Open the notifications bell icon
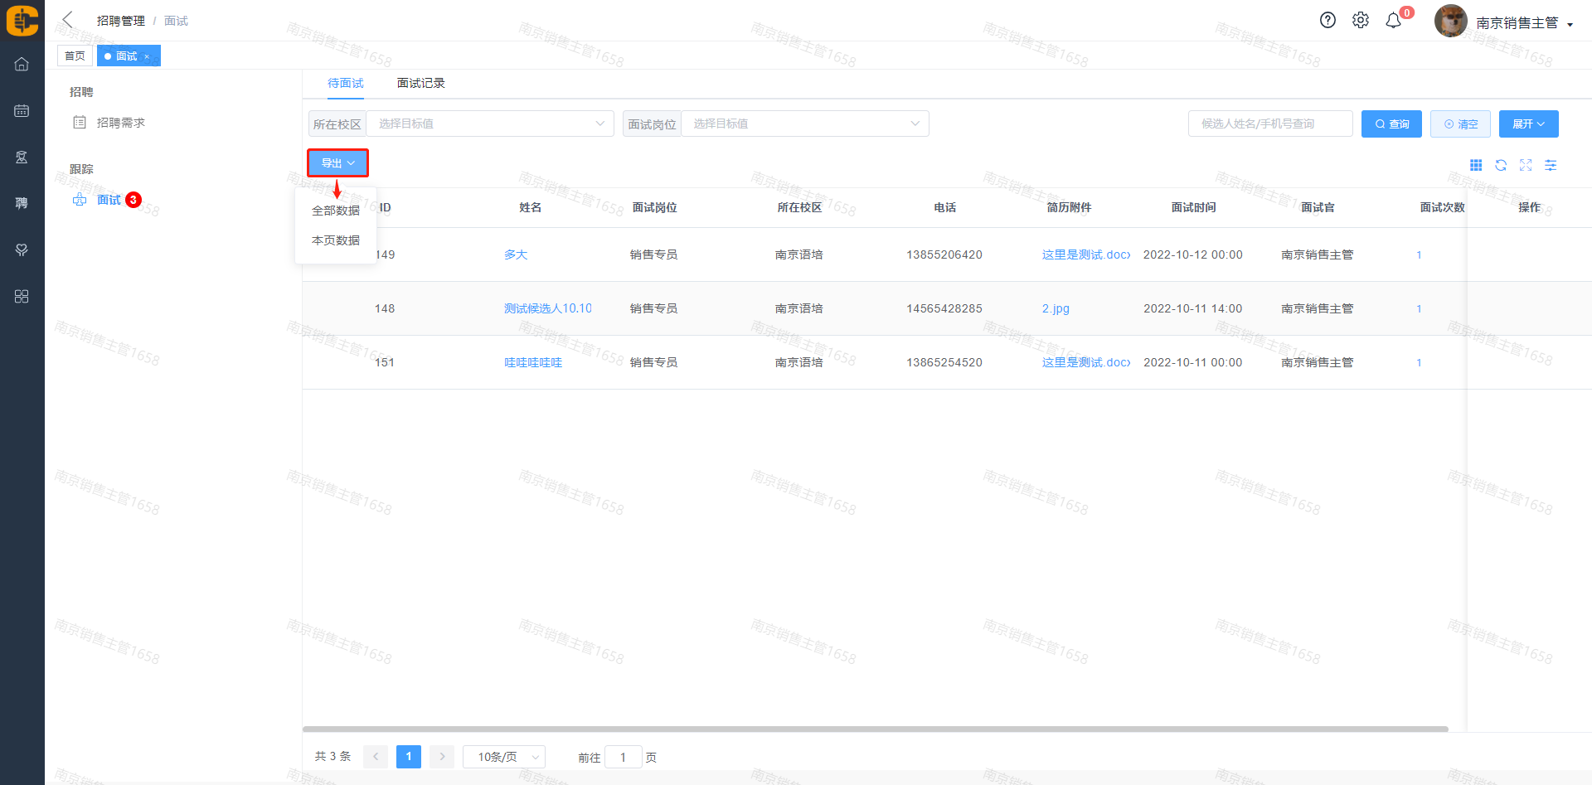The height and width of the screenshot is (785, 1592). (x=1394, y=21)
